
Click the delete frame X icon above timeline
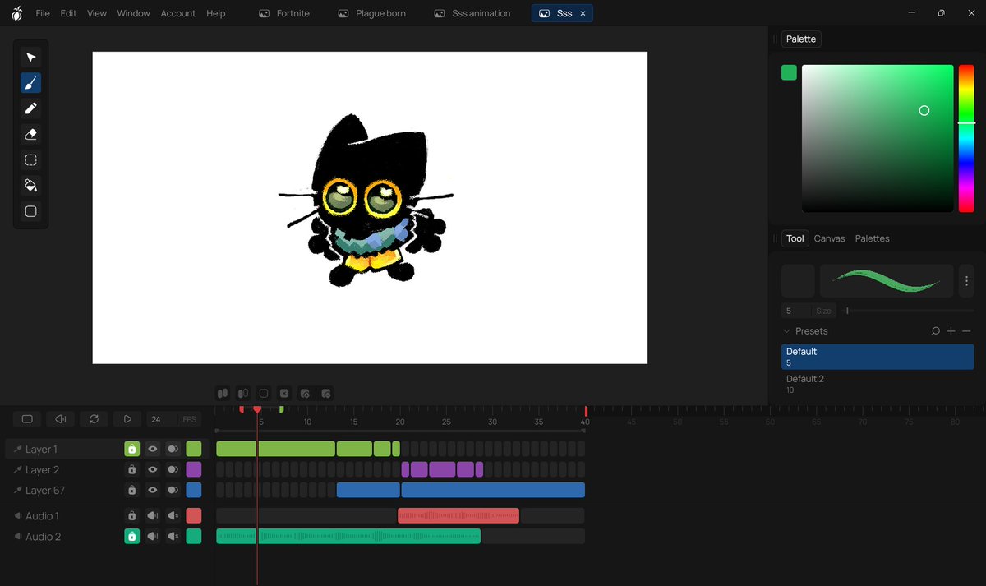(x=284, y=394)
